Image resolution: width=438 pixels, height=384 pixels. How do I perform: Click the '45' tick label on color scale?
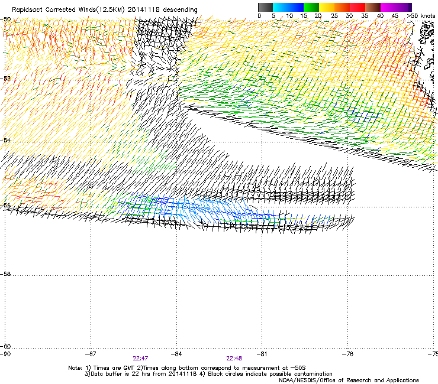click(x=395, y=16)
